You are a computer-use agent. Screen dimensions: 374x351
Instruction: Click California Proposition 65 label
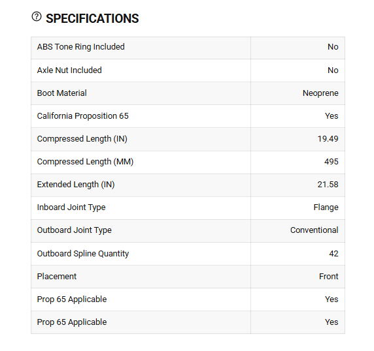coord(83,116)
